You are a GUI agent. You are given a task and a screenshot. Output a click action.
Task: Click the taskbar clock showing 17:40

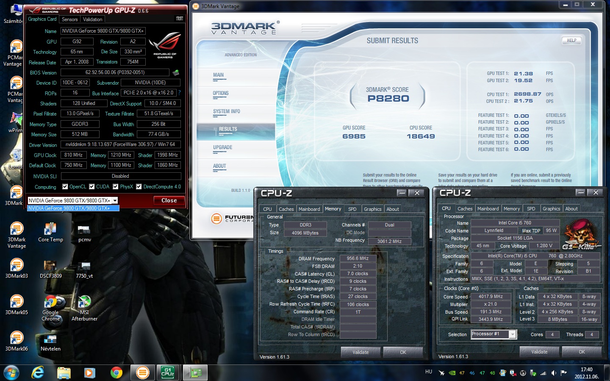tap(586, 373)
